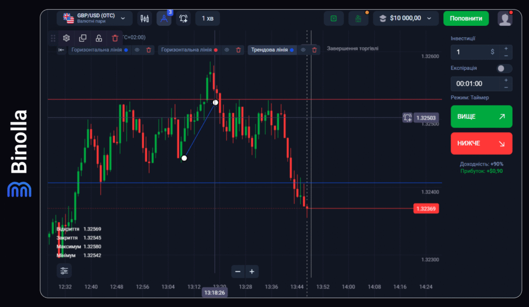This screenshot has width=529, height=307.
Task: Expand the GBP/USD (OTC) asset dropdown
Action: click(94, 19)
